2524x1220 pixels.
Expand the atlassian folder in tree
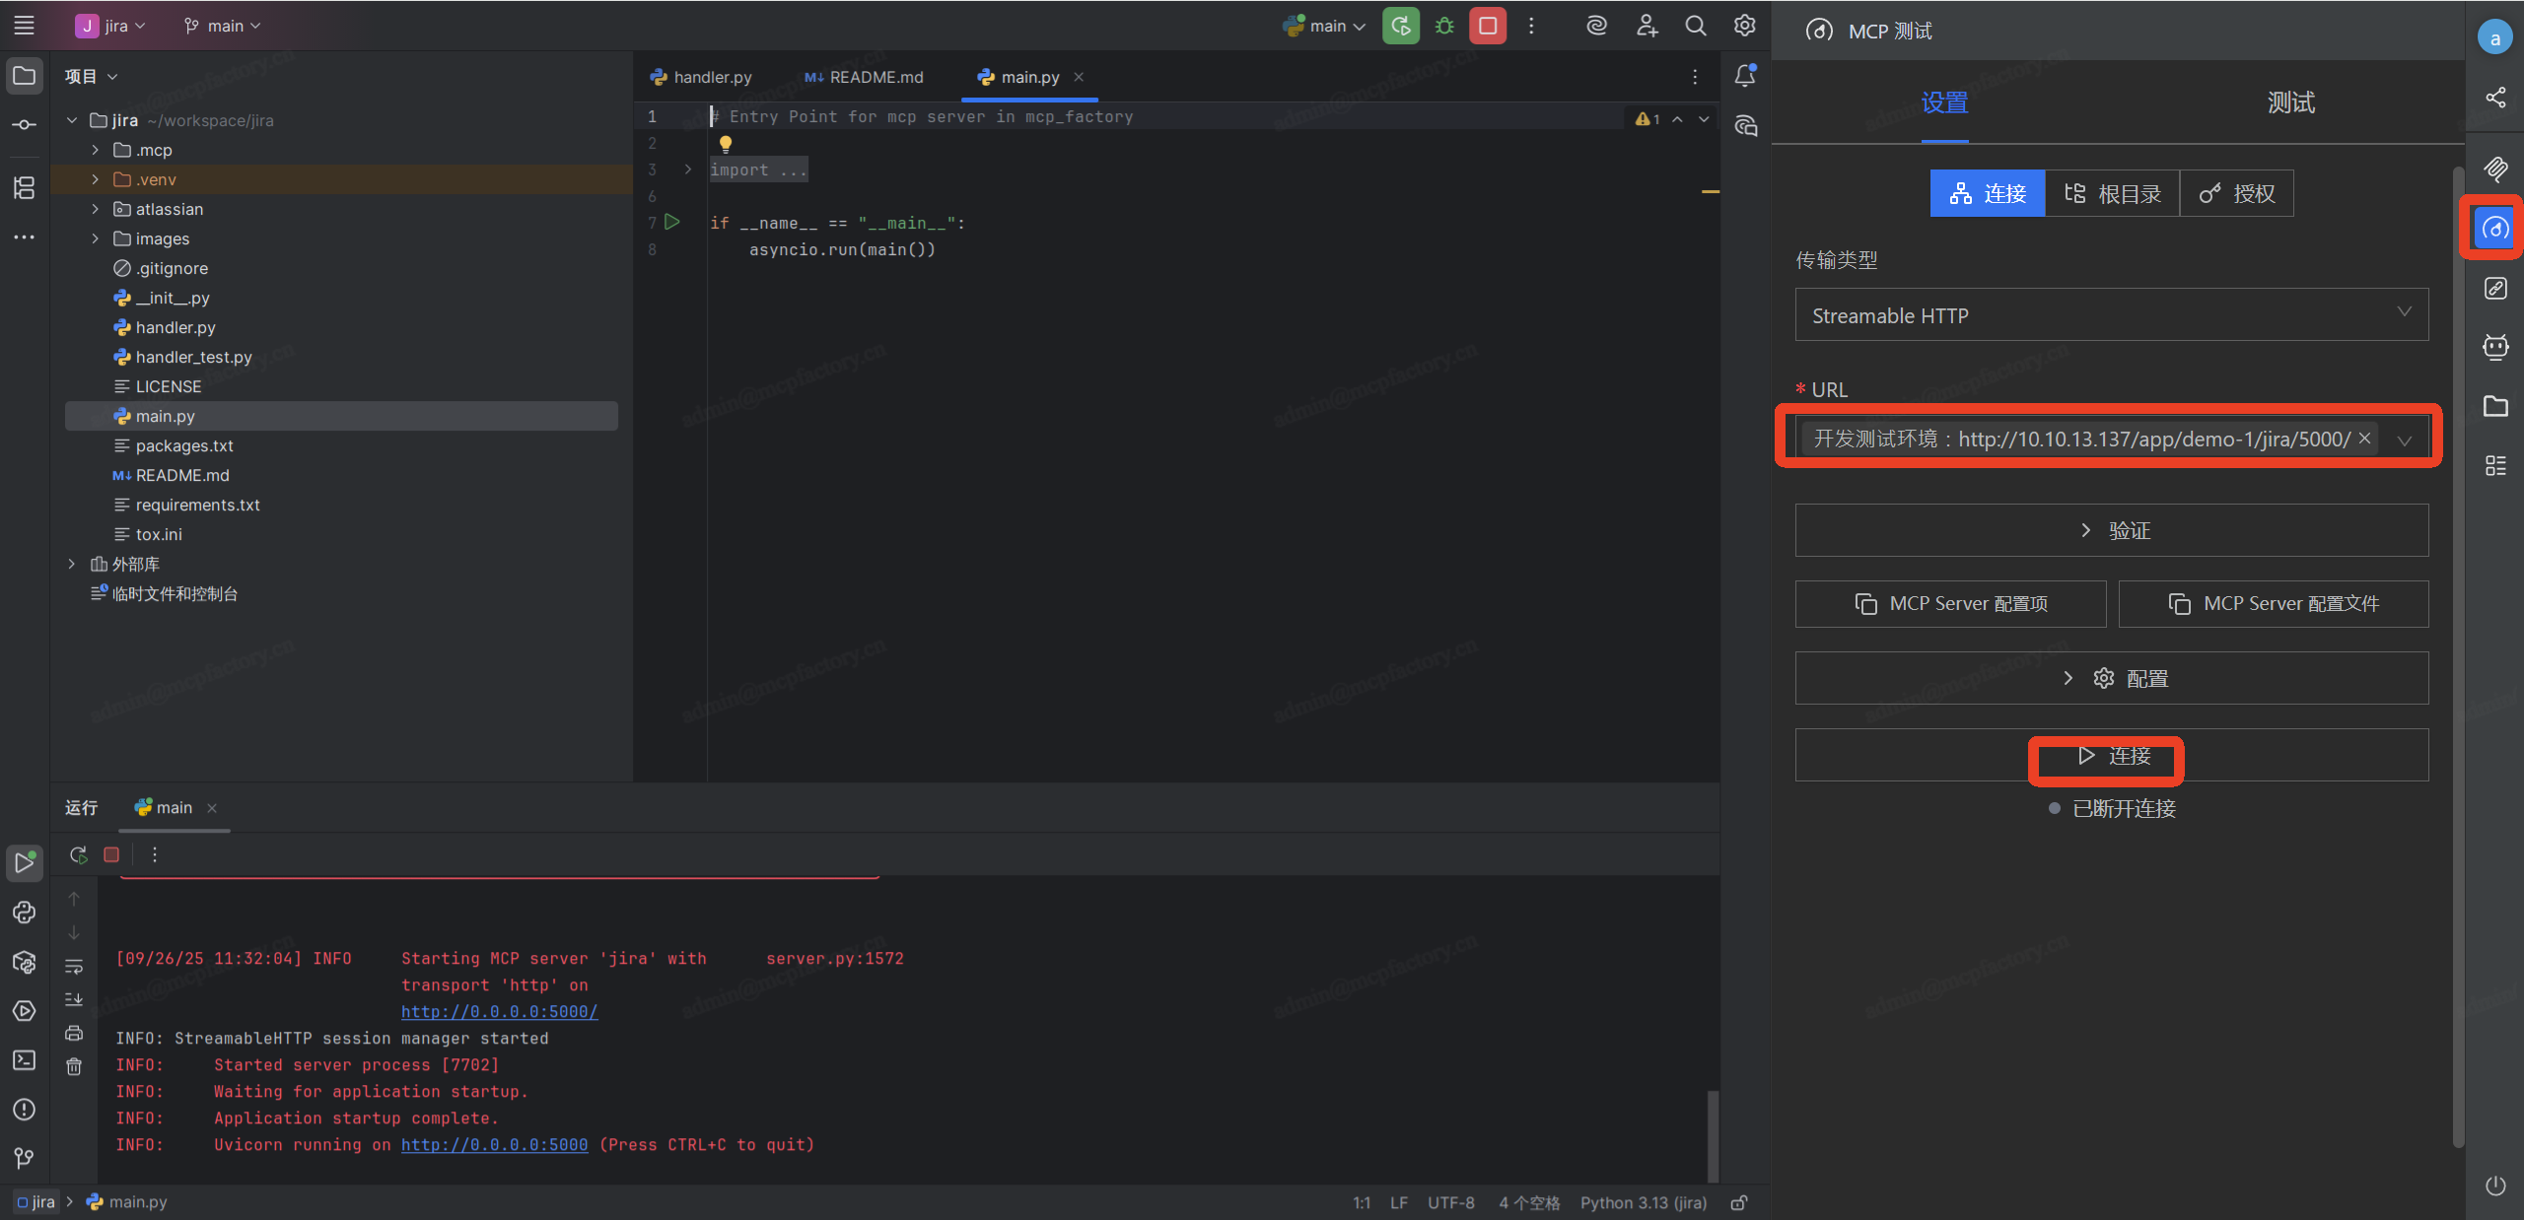click(x=95, y=209)
